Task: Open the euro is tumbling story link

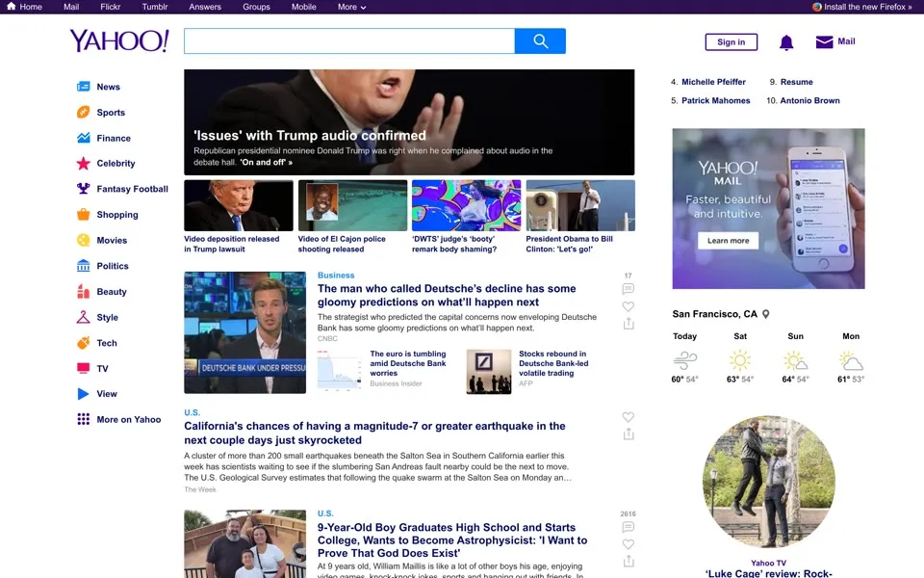Action: 408,363
